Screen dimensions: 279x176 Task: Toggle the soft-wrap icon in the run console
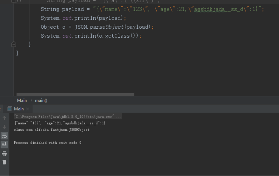tap(4, 136)
